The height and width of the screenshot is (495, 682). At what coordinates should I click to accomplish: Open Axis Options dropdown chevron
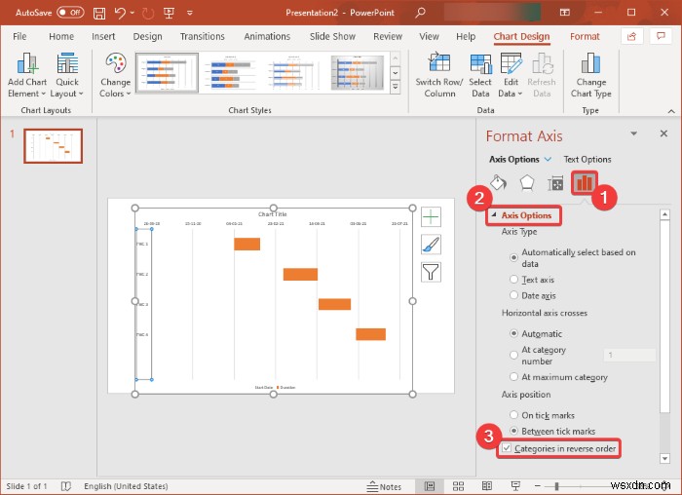548,159
